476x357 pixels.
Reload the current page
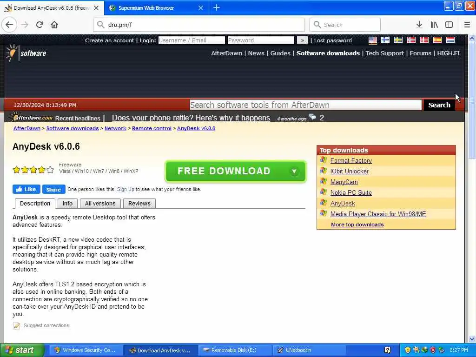[x=40, y=25]
